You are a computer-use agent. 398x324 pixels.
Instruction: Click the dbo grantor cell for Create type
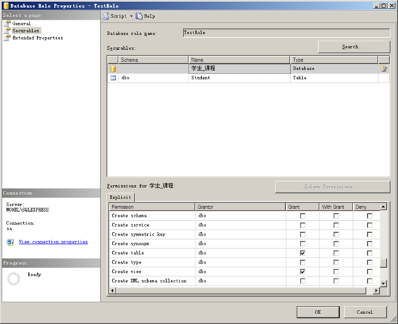(240, 262)
